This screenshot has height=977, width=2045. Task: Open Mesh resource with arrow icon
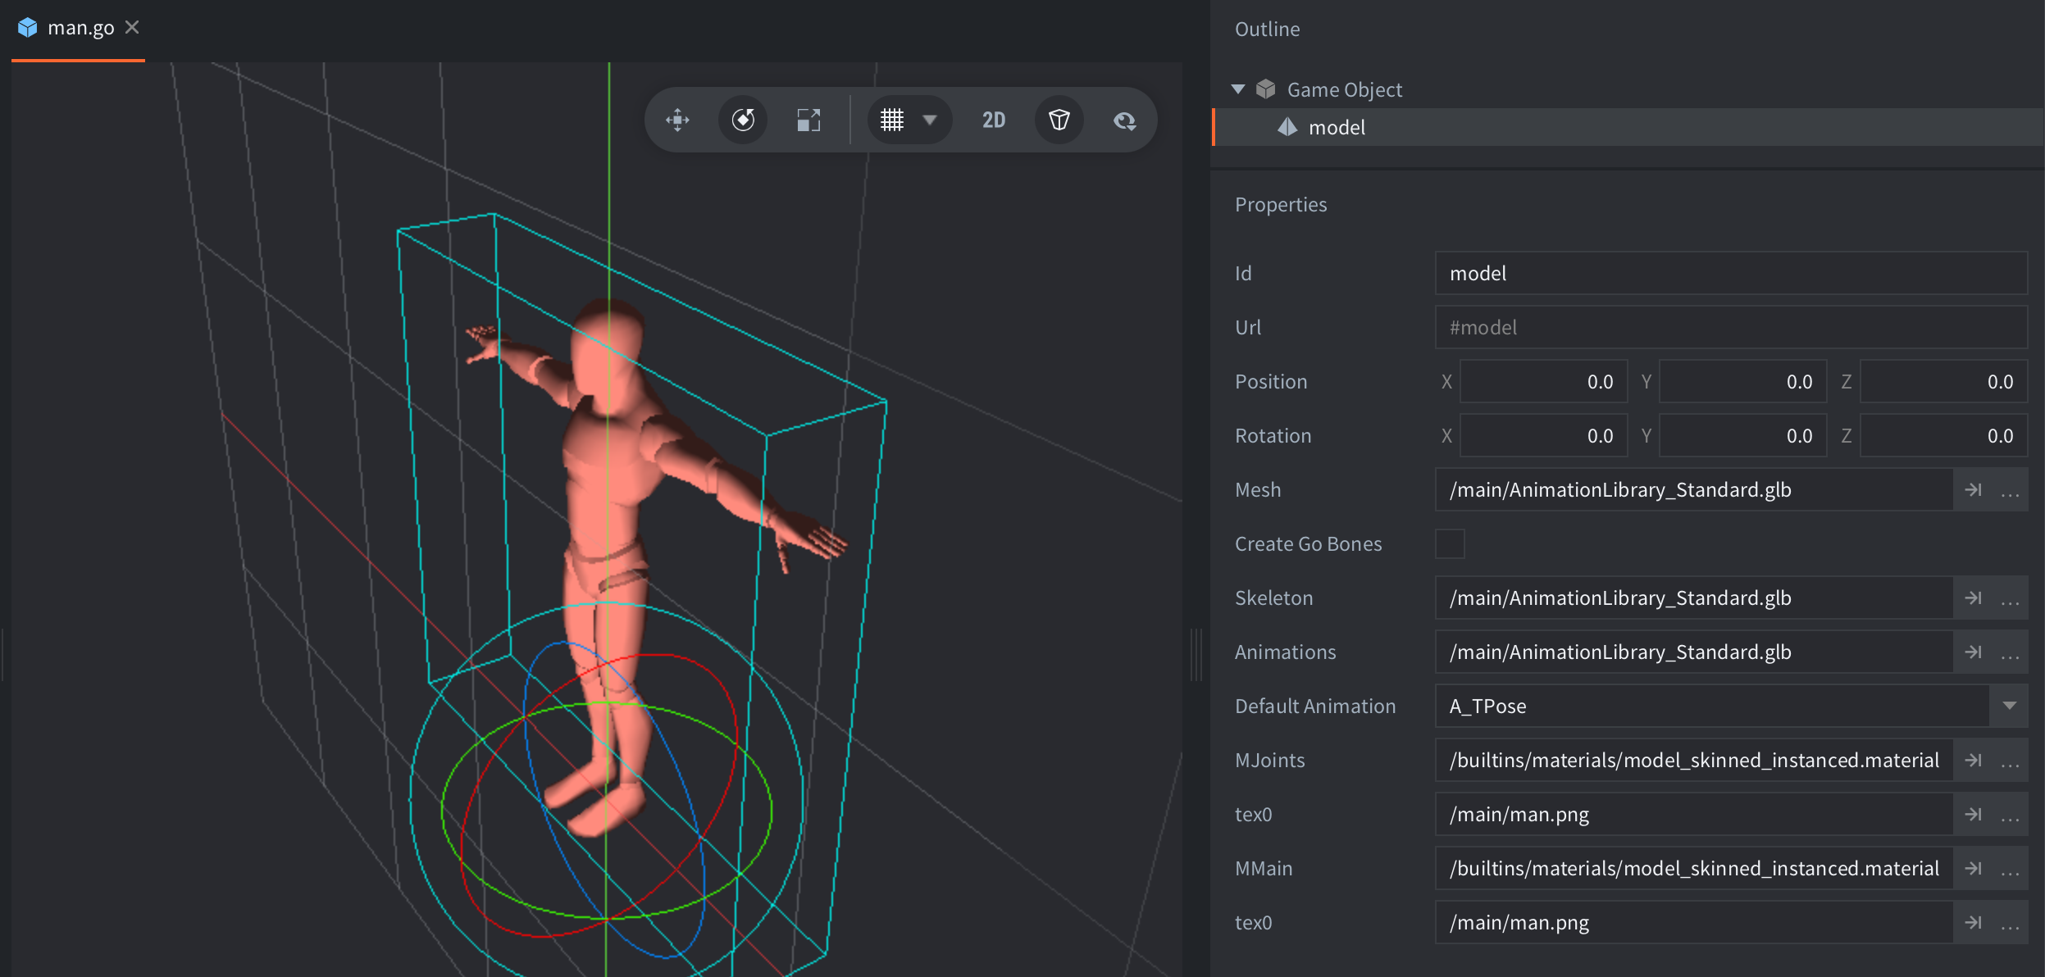click(1973, 490)
